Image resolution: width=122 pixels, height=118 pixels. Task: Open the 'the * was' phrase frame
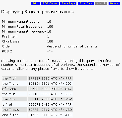(x=10, y=110)
